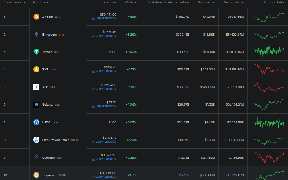288x180 pixels.
Task: Open Dogecoin's 7-day sparkline chart
Action: point(269,175)
